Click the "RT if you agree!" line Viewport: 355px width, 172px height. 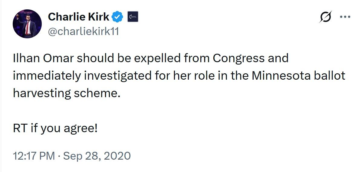pyautogui.click(x=55, y=129)
